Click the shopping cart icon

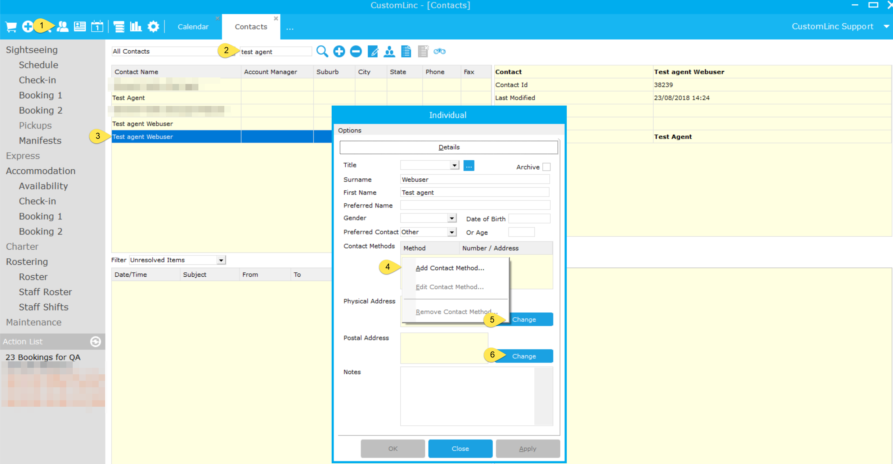point(11,27)
